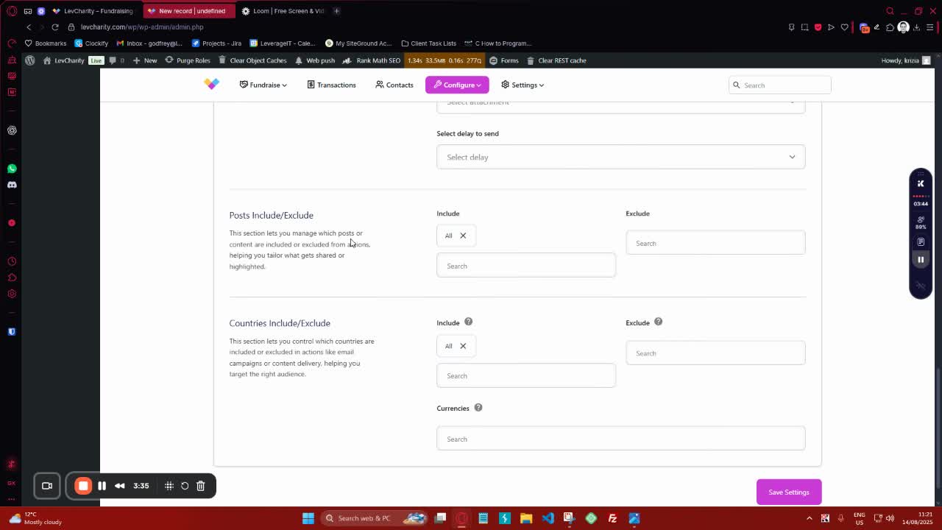Pause the recording in Loom toolbar
Screen dimensions: 942x530
click(102, 486)
